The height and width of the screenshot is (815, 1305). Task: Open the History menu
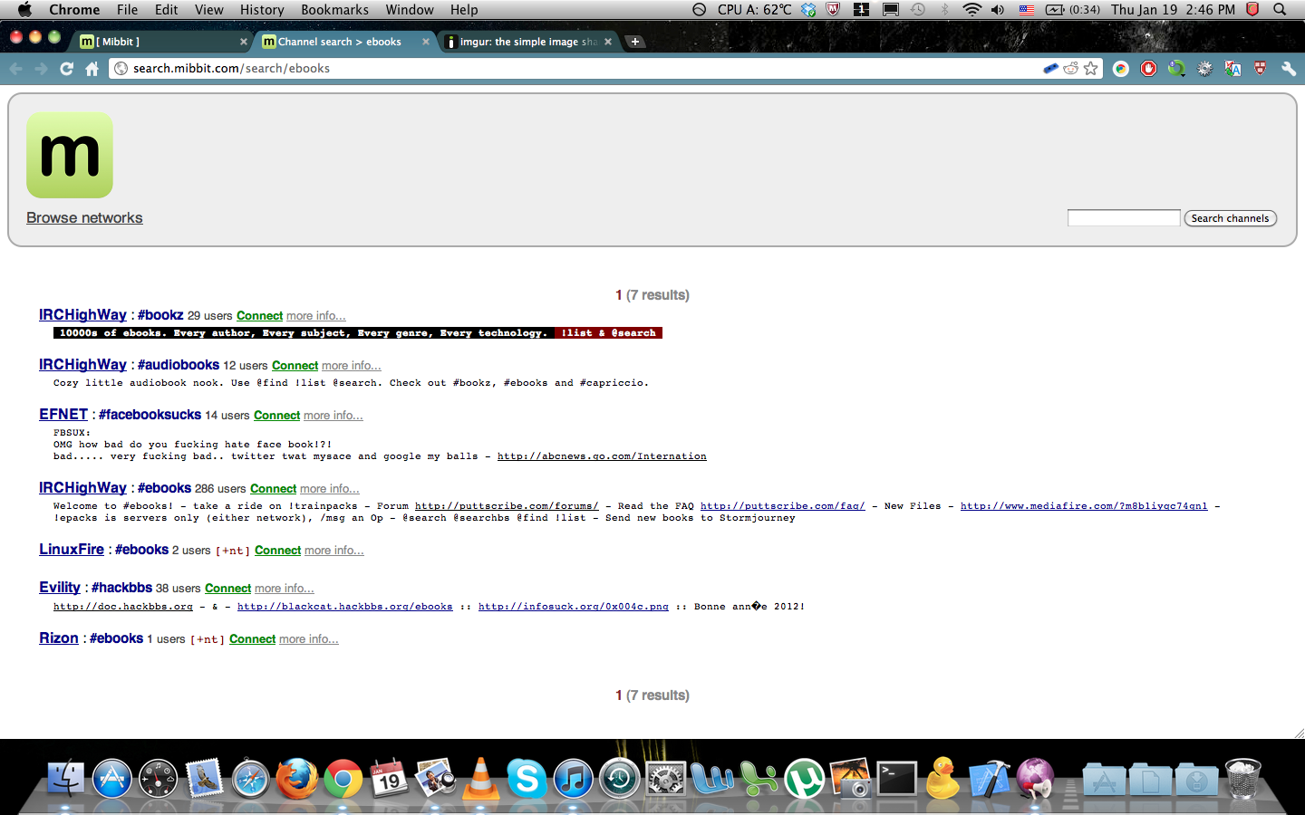[x=262, y=10]
